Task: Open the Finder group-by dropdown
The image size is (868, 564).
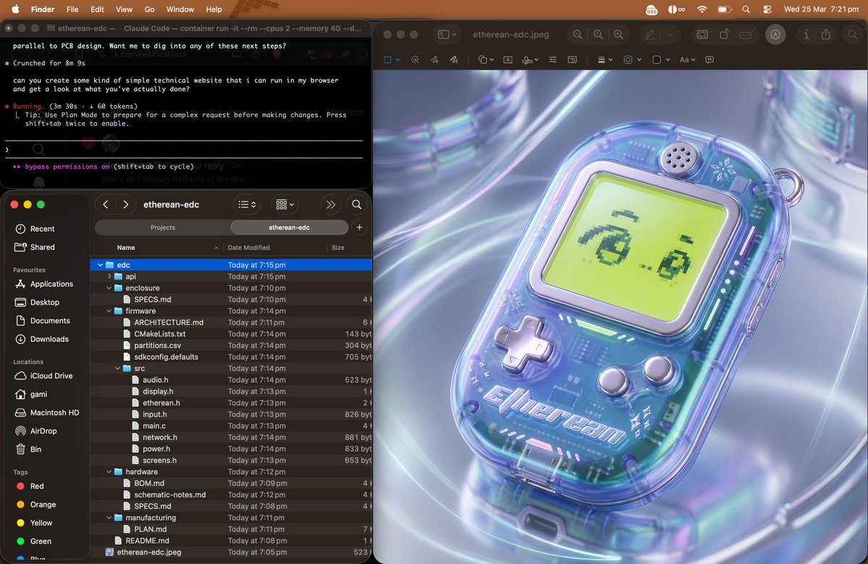Action: [x=285, y=204]
